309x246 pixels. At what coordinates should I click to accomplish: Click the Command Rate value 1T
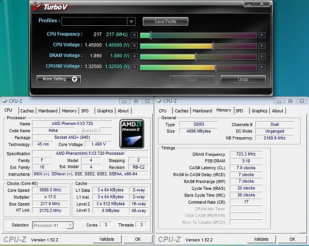[x=246, y=202]
